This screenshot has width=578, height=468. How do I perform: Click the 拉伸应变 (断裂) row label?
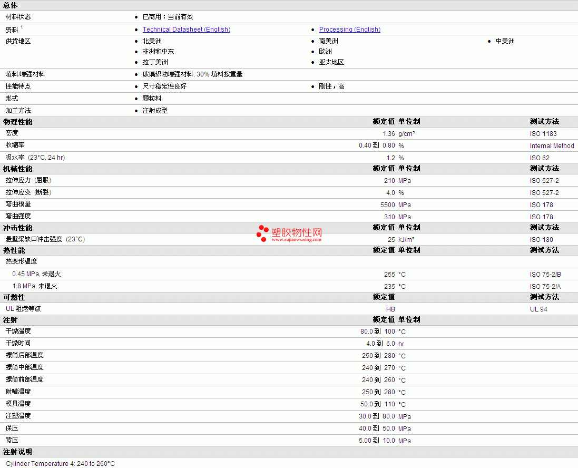28,192
